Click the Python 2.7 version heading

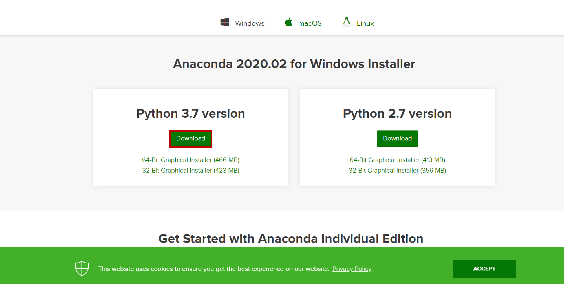point(397,114)
